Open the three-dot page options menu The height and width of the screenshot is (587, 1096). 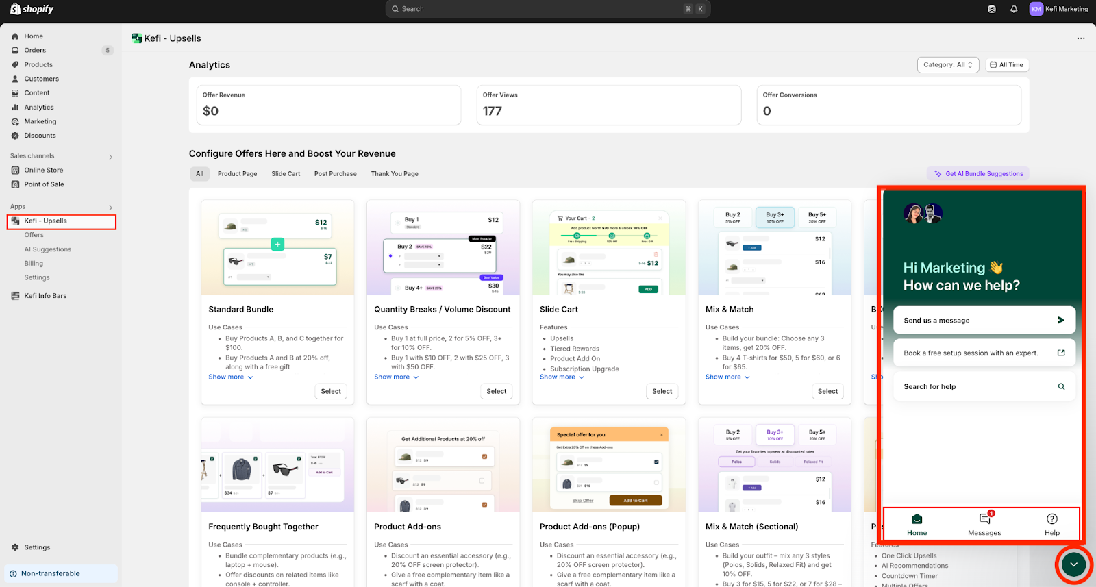click(1081, 38)
